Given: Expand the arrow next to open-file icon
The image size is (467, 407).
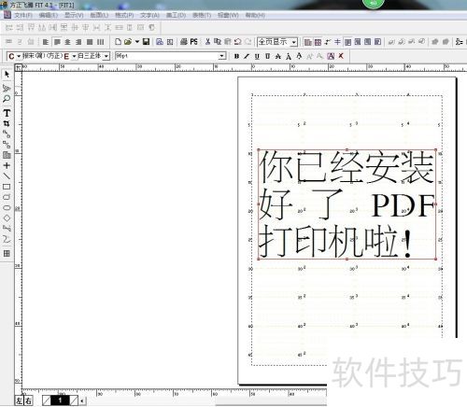Looking at the screenshot, I should [x=136, y=41].
